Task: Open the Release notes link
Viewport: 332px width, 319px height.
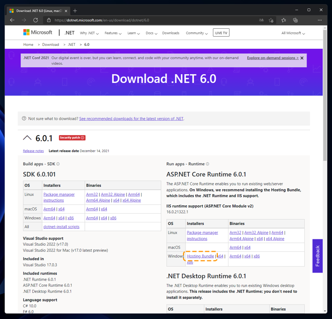Action: (33, 151)
